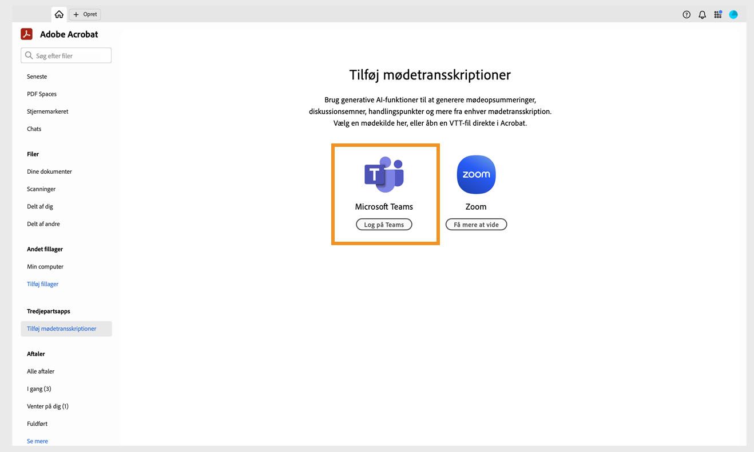Open Dine dokumenter
Screen dimensions: 754x452
pos(49,171)
